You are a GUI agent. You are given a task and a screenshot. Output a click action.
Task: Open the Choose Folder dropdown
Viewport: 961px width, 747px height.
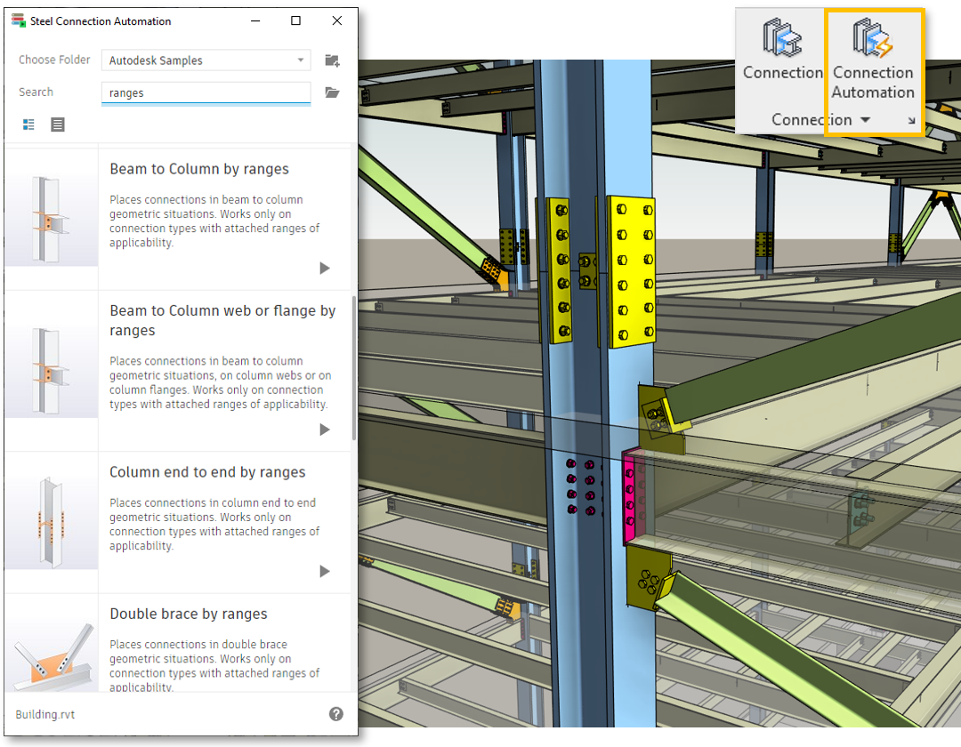(x=206, y=60)
